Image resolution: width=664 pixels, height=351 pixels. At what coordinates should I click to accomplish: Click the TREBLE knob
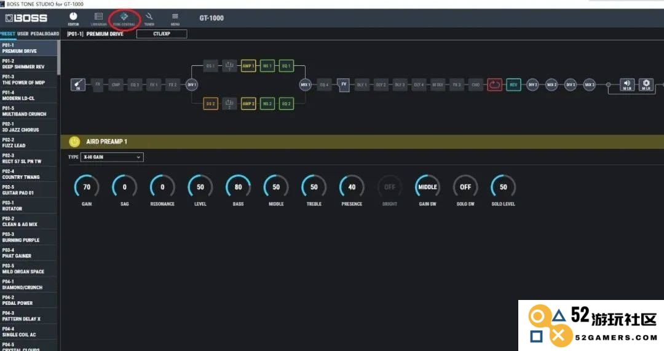(x=314, y=187)
